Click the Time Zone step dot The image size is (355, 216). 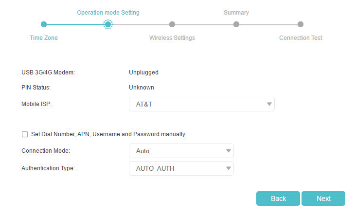coord(44,24)
